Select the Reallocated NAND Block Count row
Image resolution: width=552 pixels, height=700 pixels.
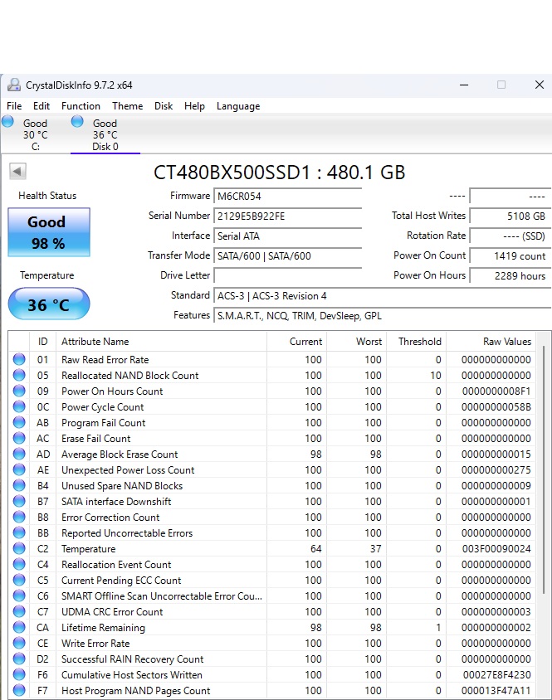click(x=130, y=376)
